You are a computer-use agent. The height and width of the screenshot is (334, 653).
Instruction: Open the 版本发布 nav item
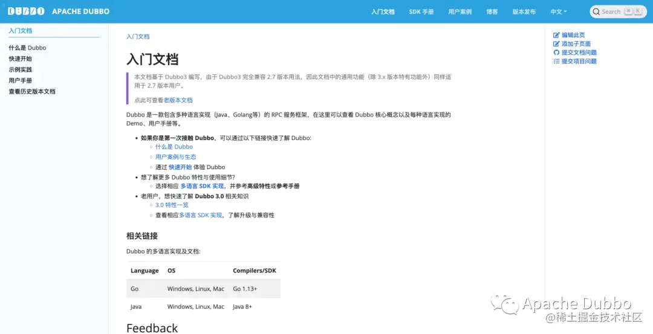524,11
